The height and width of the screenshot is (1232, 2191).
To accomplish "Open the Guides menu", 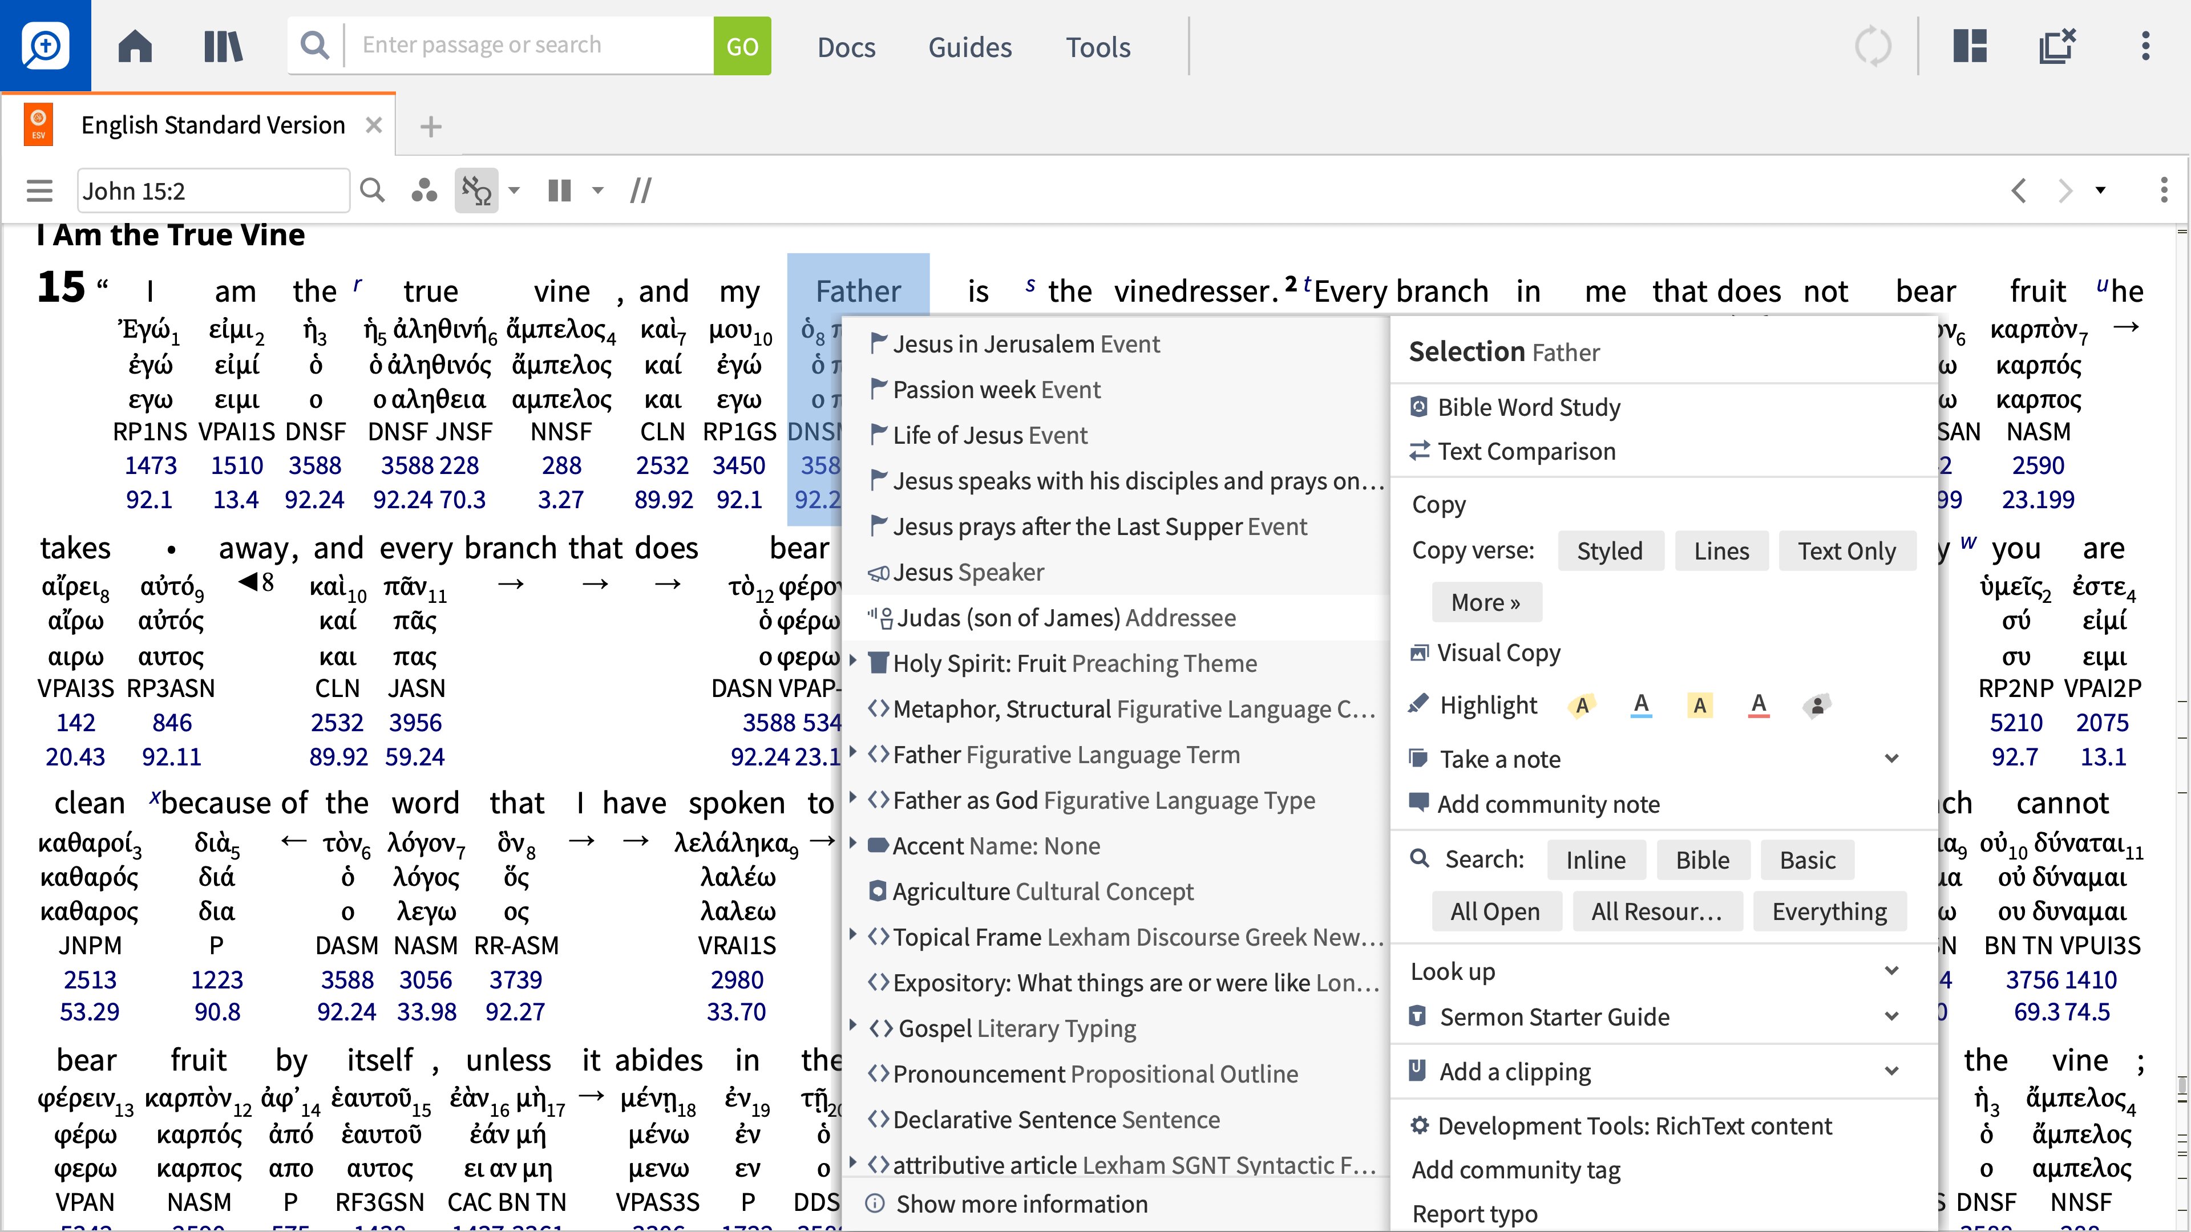I will coord(969,47).
